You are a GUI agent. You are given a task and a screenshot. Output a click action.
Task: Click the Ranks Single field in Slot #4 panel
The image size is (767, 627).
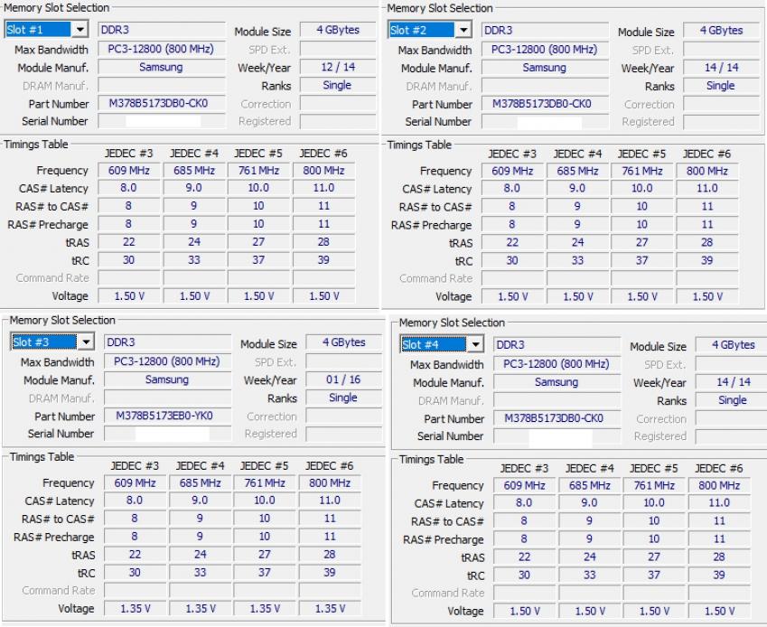click(732, 400)
